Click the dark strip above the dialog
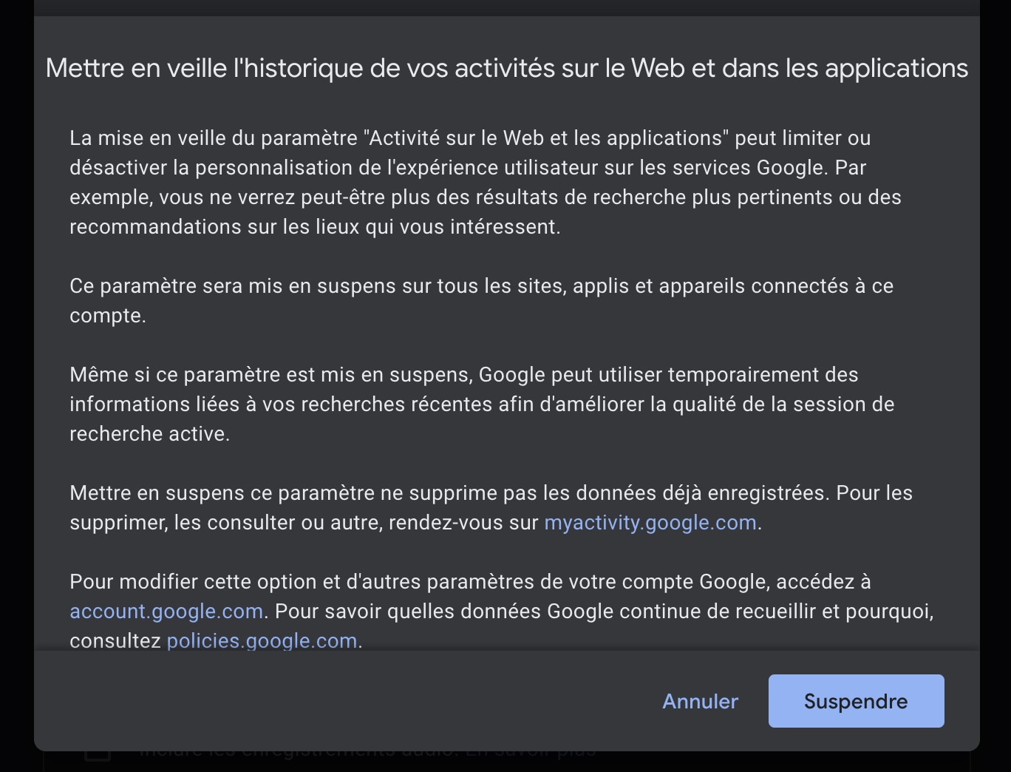1011x772 pixels. coord(505,7)
